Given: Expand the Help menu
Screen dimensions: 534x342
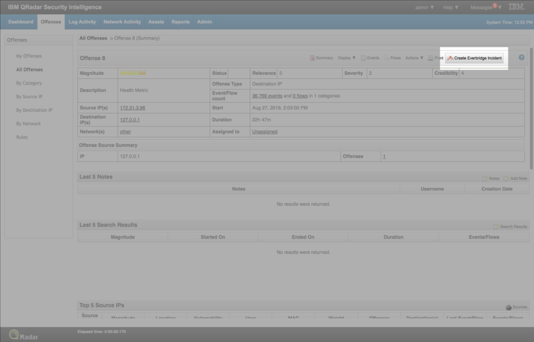Looking at the screenshot, I should click(451, 7).
